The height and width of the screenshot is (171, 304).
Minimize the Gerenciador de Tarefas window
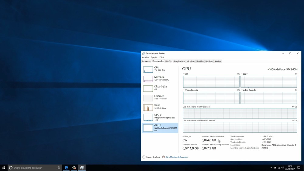(x=283, y=53)
